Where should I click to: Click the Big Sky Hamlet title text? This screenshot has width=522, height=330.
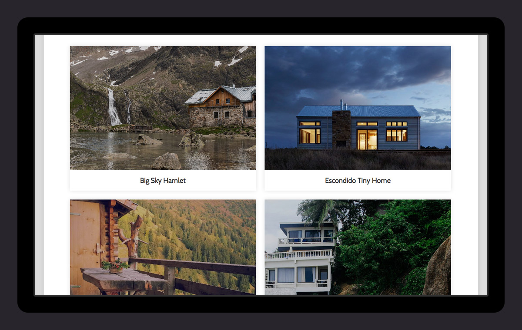pos(163,181)
